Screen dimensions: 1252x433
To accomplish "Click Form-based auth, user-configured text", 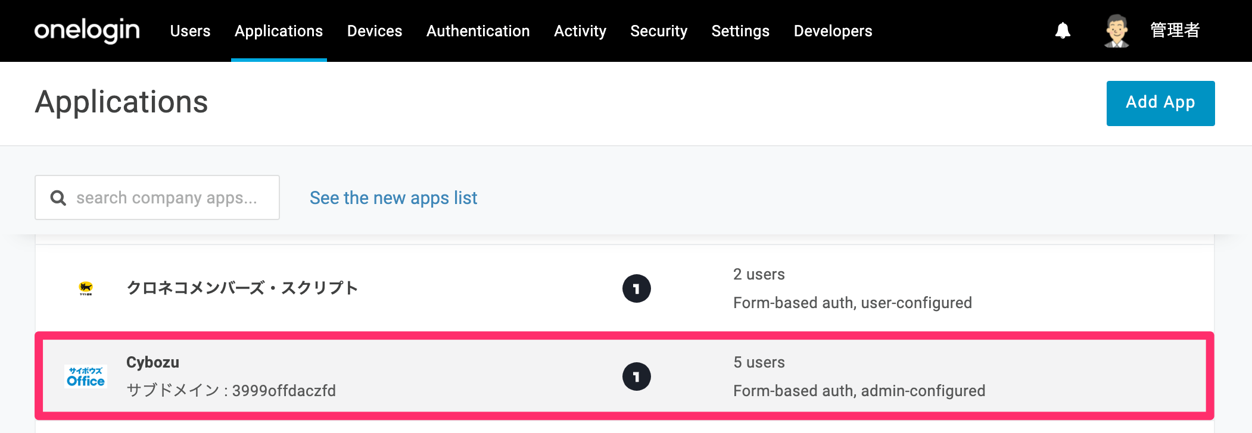I will pos(852,303).
